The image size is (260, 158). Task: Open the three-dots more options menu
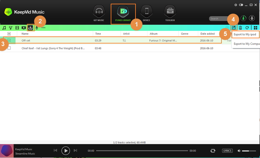[x=43, y=28]
